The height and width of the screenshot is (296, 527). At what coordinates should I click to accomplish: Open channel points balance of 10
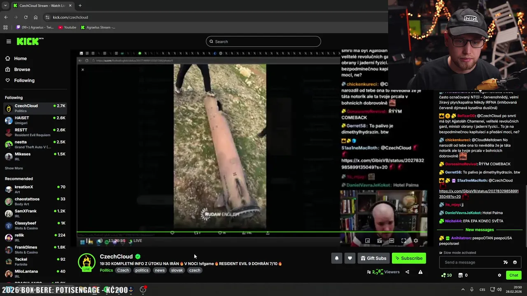pyautogui.click(x=447, y=275)
